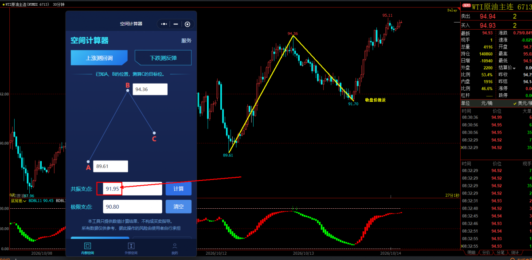Image resolution: width=532 pixels, height=260 pixels.
Task: Click the 95.11 high label on chart
Action: [387, 15]
